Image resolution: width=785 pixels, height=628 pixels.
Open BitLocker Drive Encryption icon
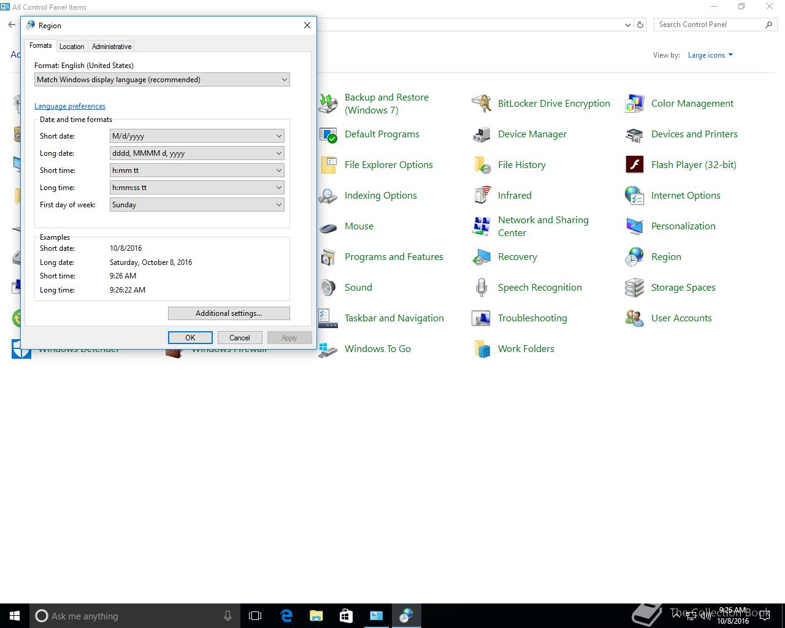(481, 104)
